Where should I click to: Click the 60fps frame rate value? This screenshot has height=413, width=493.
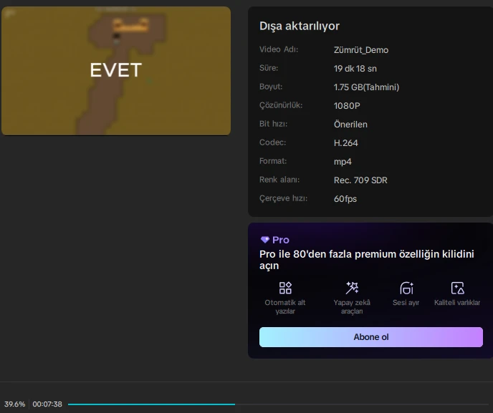pos(345,199)
